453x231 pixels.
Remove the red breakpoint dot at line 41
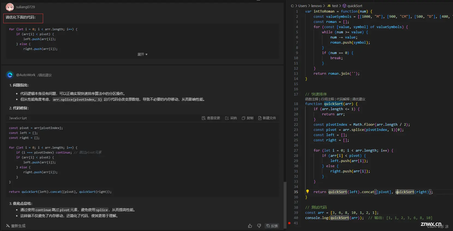coord(289,223)
